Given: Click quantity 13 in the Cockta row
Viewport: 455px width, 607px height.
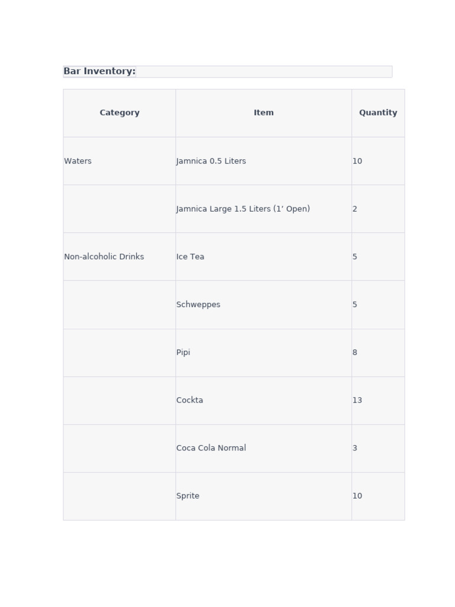Looking at the screenshot, I should (x=378, y=400).
